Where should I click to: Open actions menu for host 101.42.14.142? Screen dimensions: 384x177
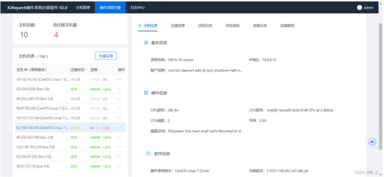120,80
